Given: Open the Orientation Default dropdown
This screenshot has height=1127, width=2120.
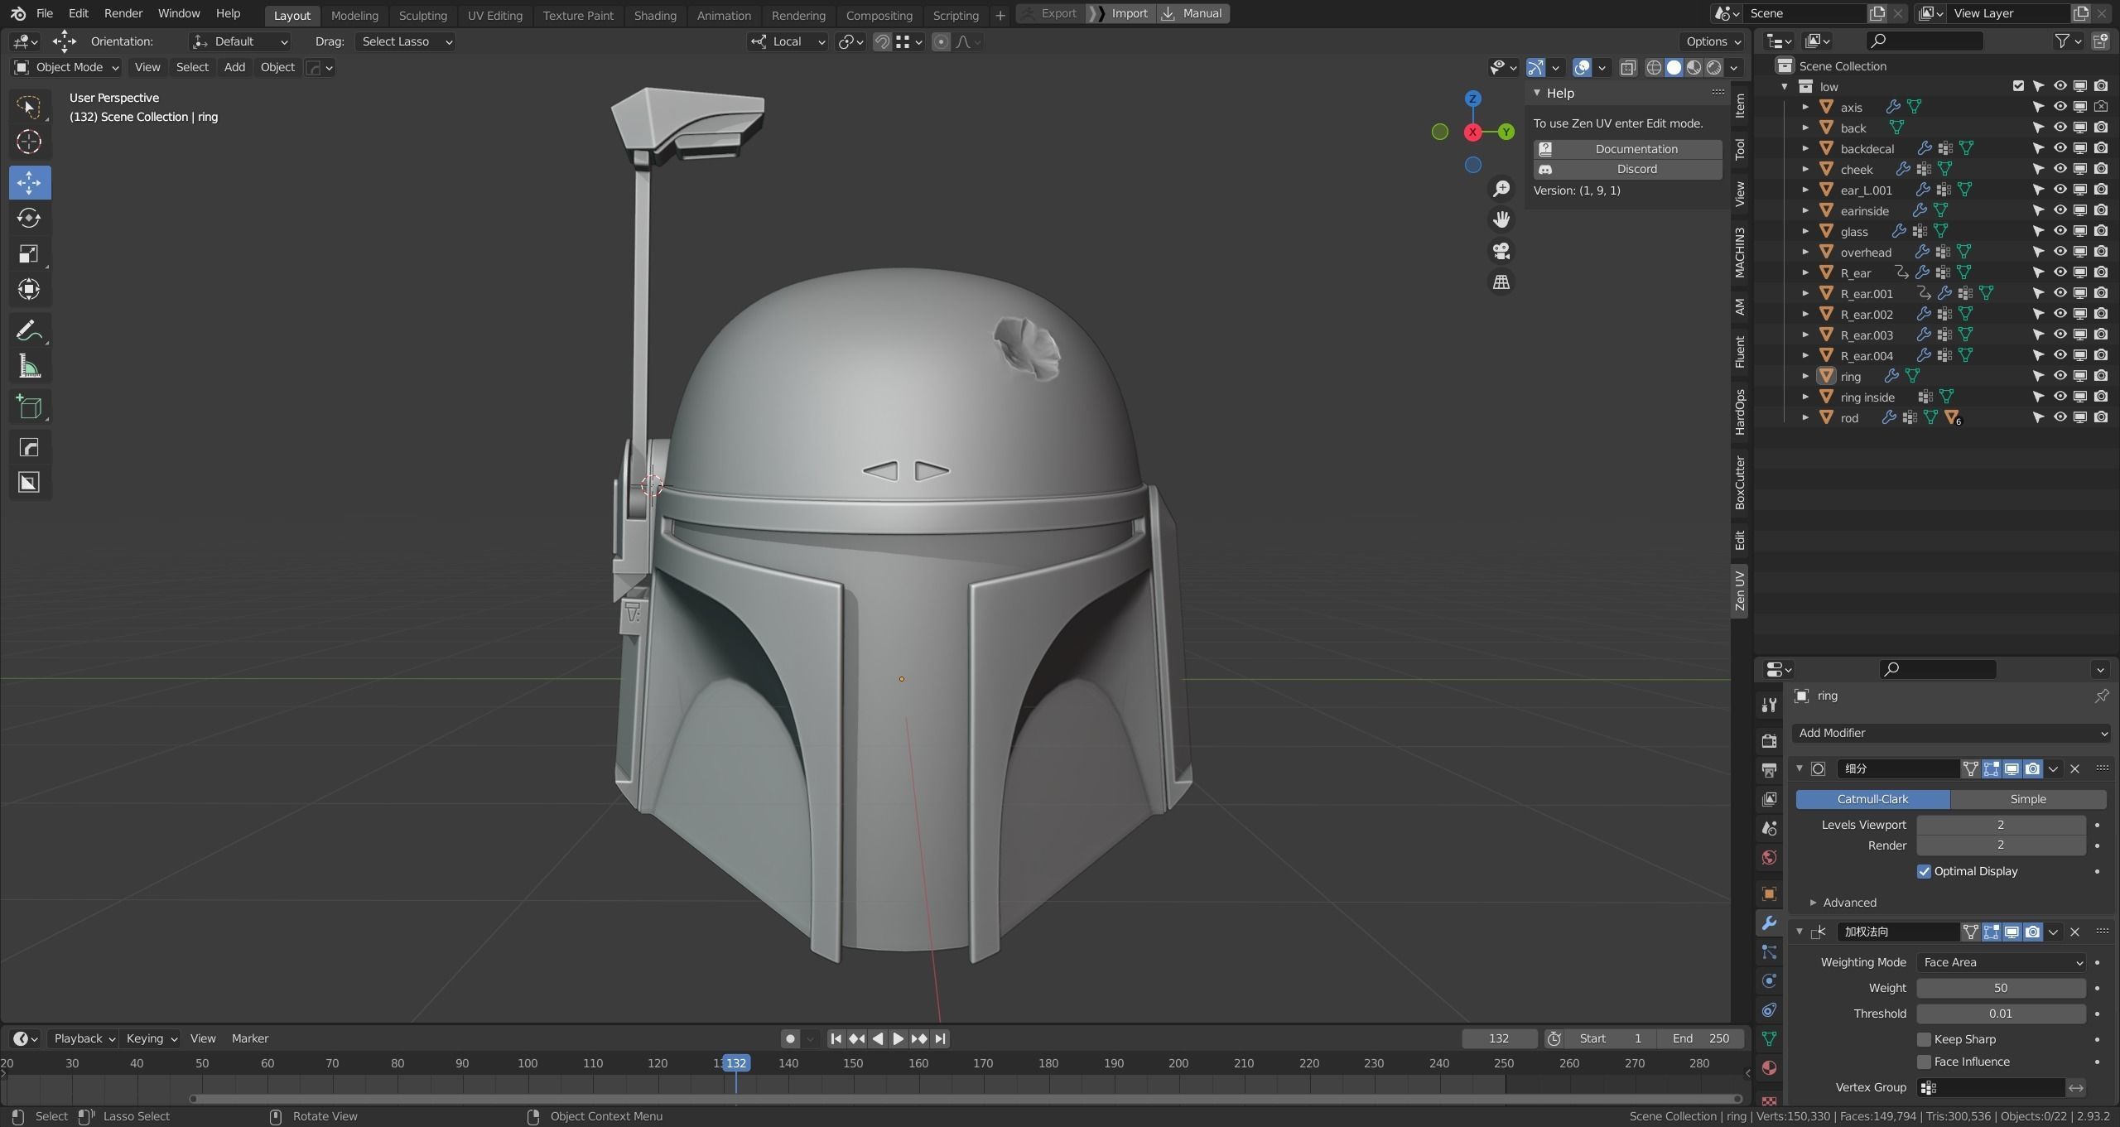Looking at the screenshot, I should coord(239,41).
